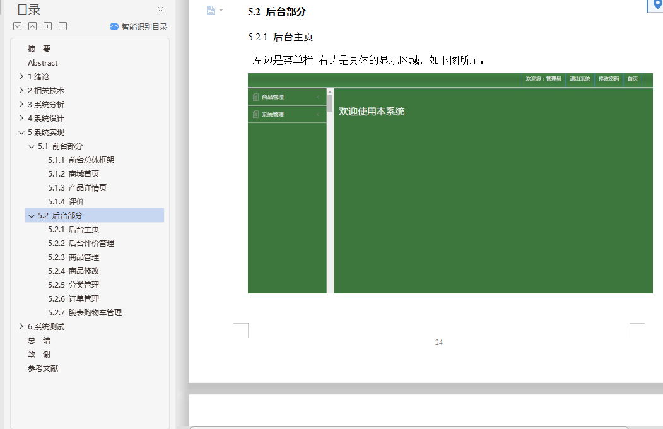Click the minus icon in 目录 toolbar
Image resolution: width=663 pixels, height=429 pixels.
(63, 26)
